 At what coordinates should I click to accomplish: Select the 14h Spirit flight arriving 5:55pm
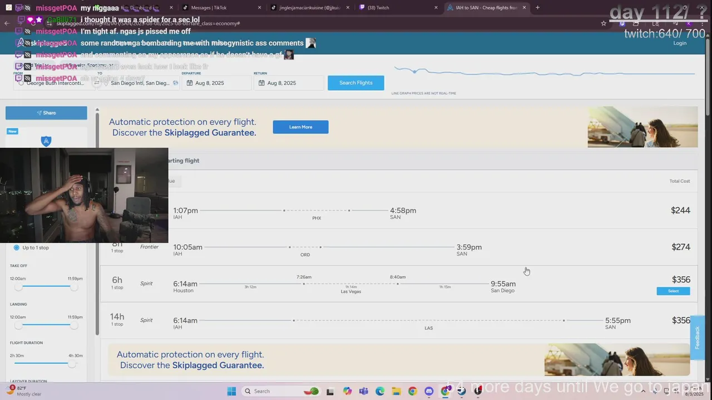tap(399, 321)
